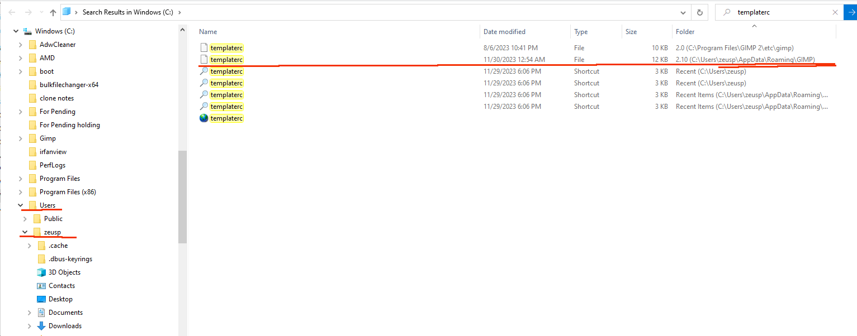This screenshot has width=857, height=336.
Task: Select the Users folder
Action: [48, 205]
